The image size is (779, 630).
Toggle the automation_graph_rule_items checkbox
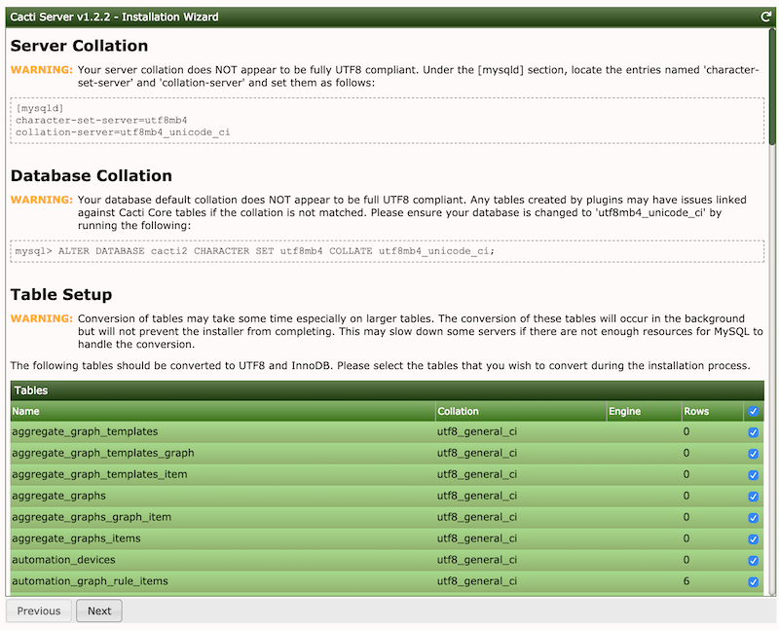[753, 582]
